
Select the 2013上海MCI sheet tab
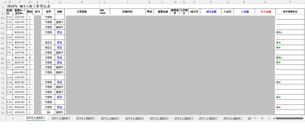click(159, 118)
